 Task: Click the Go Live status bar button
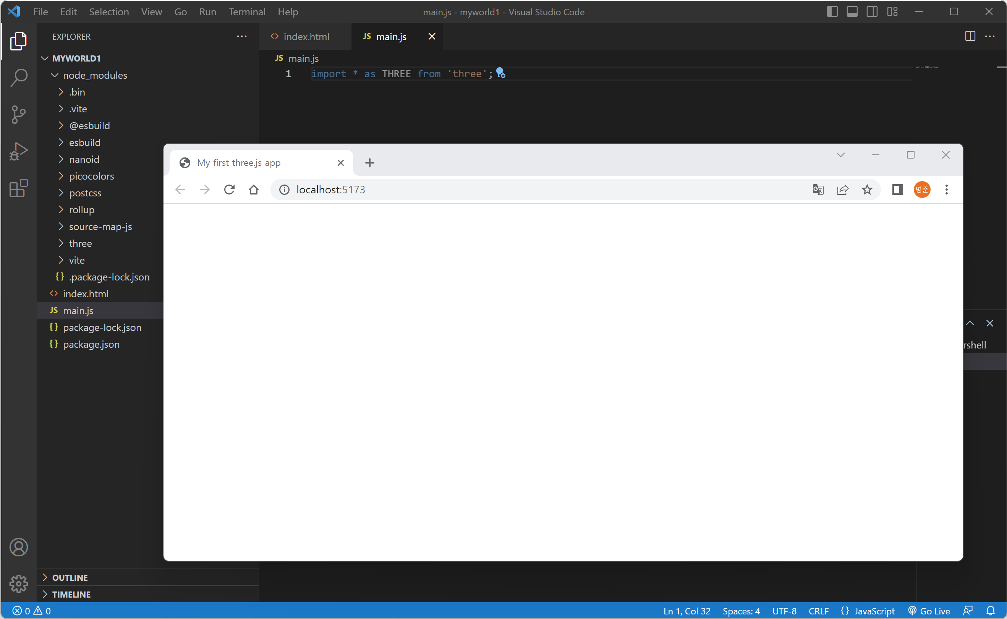tap(929, 611)
